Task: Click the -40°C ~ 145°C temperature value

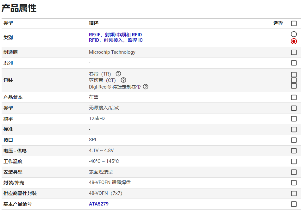Action: (x=104, y=161)
